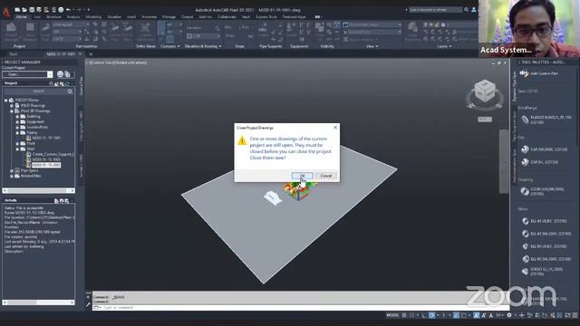Image resolution: width=580 pixels, height=326 pixels.
Task: Click the status bar customization icon
Action: pos(575,315)
